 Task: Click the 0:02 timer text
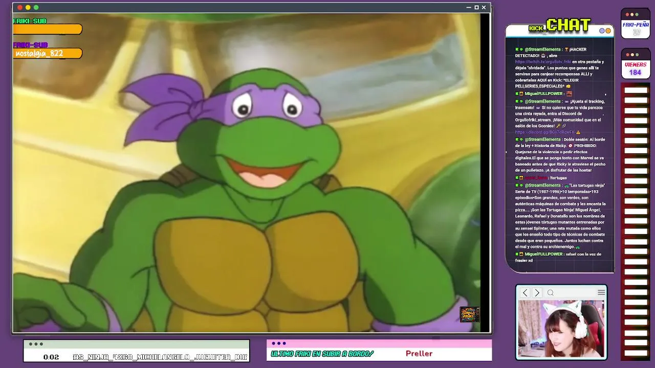click(51, 357)
